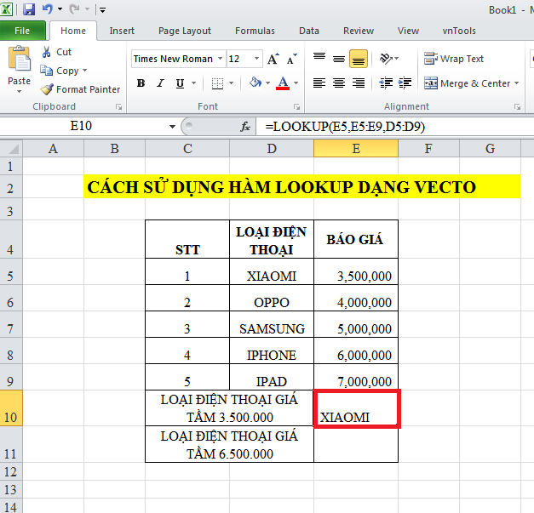Toggle Italic formatting
Screen dimensions: 534x513
pos(160,83)
